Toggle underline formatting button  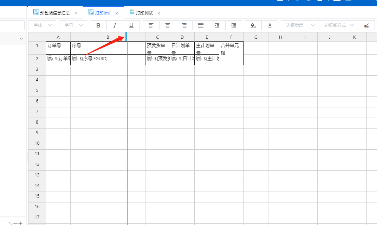tap(131, 25)
